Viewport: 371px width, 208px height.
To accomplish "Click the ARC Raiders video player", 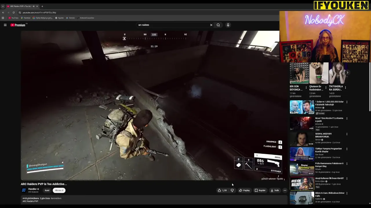I will coord(154,105).
